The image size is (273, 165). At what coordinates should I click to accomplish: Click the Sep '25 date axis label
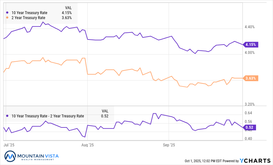[x=169, y=145]
